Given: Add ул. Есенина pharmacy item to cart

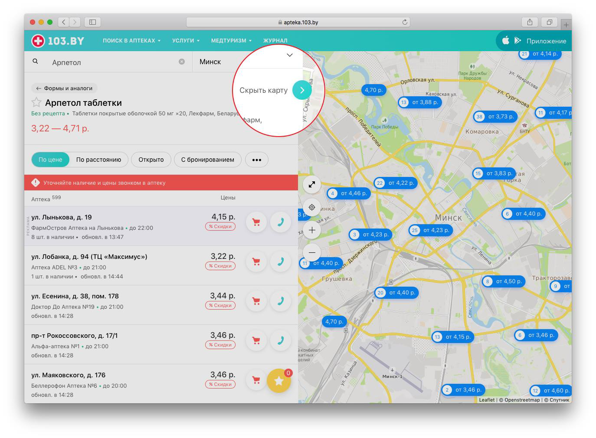Looking at the screenshot, I should tap(256, 301).
